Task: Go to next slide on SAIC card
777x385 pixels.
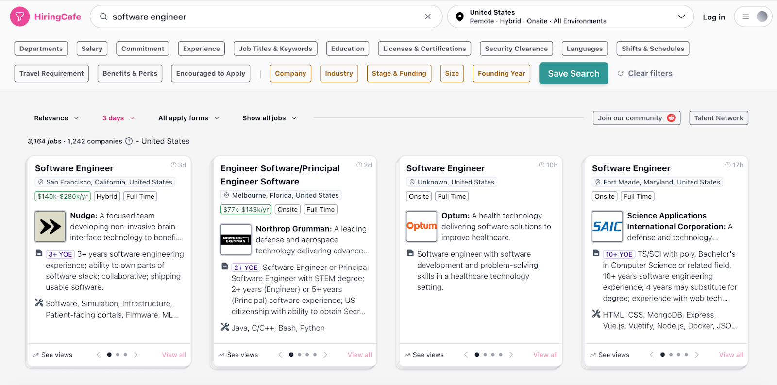Action: pyautogui.click(x=697, y=355)
